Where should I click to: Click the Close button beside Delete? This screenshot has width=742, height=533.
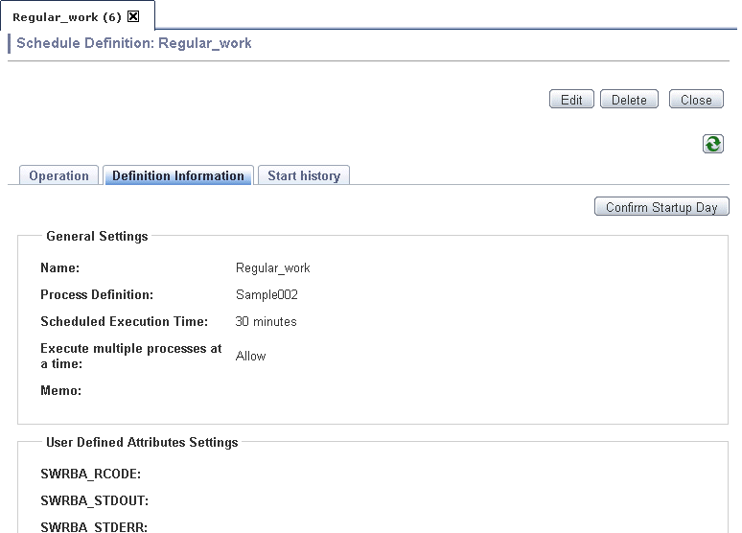pyautogui.click(x=696, y=100)
